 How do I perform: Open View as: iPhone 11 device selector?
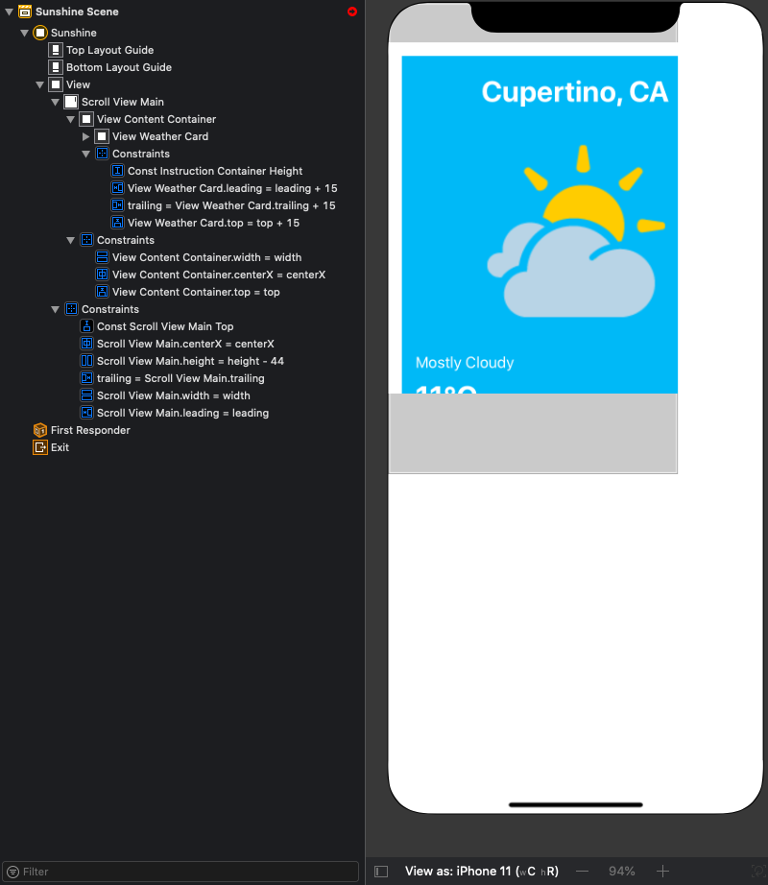tap(481, 872)
